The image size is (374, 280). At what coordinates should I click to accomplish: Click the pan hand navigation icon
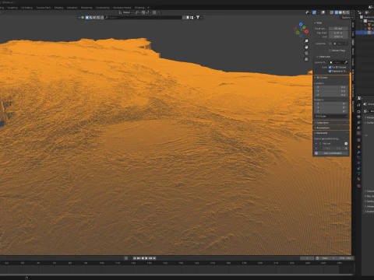(306, 47)
